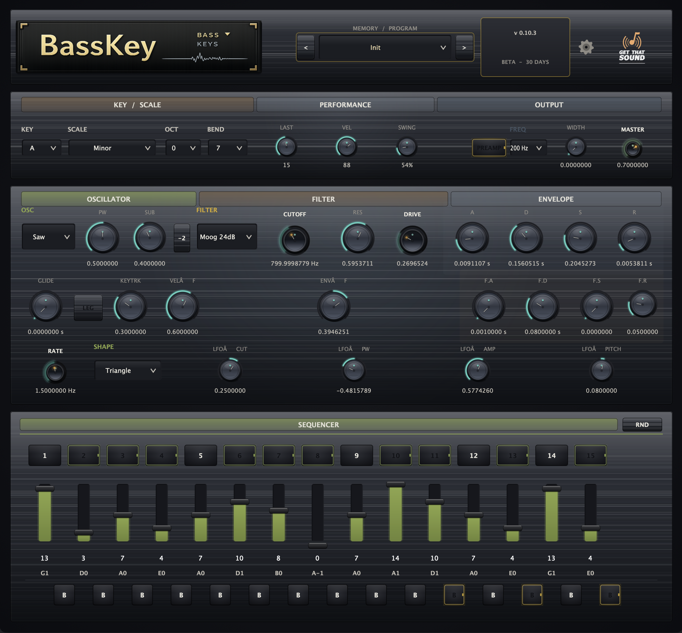The height and width of the screenshot is (633, 682).
Task: Click the CUTOFF filter knob
Action: tap(294, 240)
